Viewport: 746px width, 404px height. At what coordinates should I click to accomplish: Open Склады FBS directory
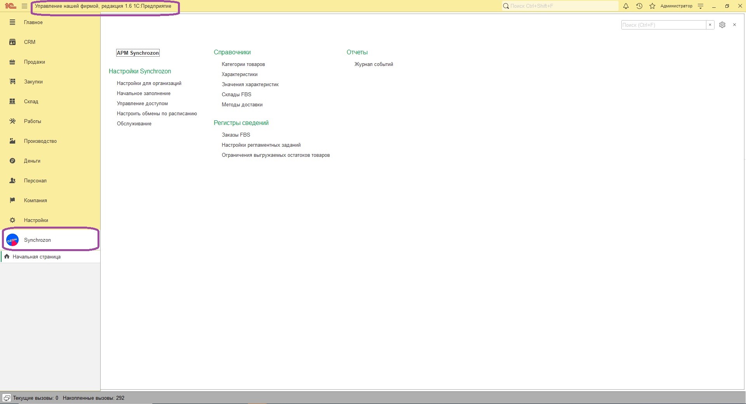click(236, 95)
